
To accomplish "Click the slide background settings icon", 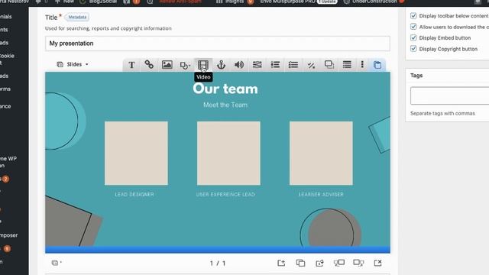I will pyautogui.click(x=319, y=263).
